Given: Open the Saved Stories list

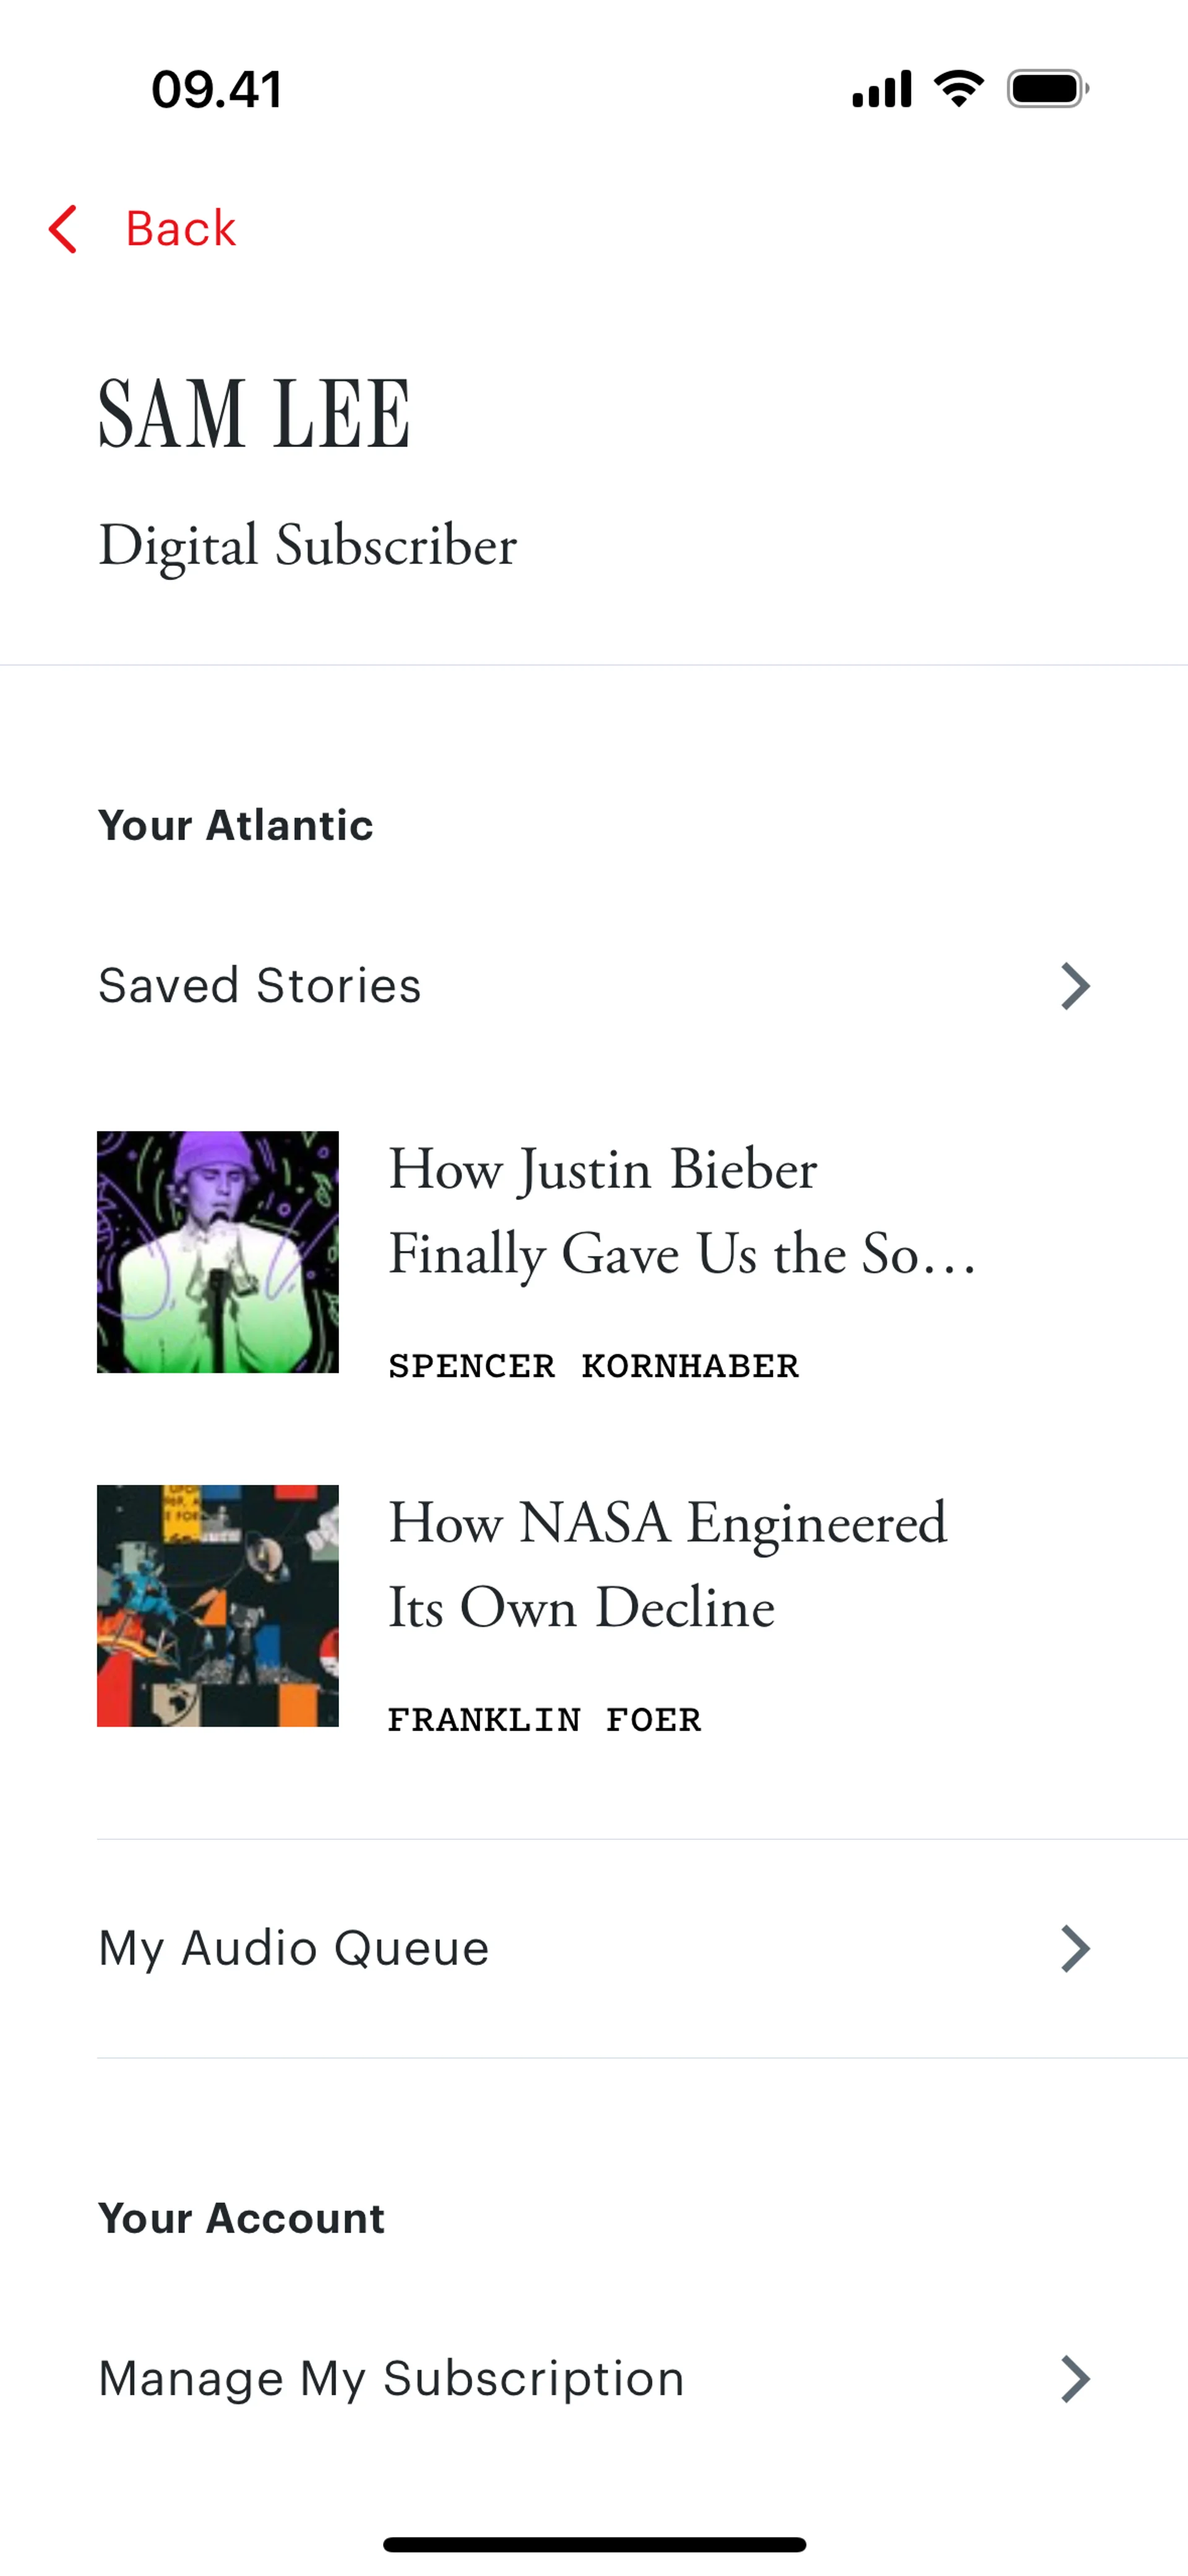Looking at the screenshot, I should tap(260, 986).
